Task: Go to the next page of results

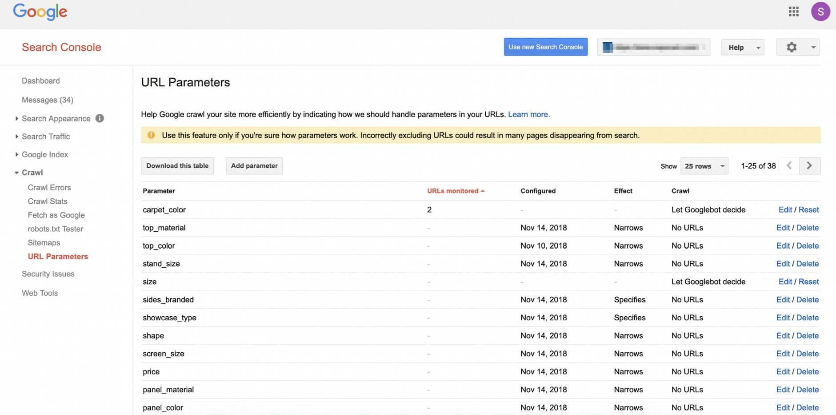Action: pos(809,166)
